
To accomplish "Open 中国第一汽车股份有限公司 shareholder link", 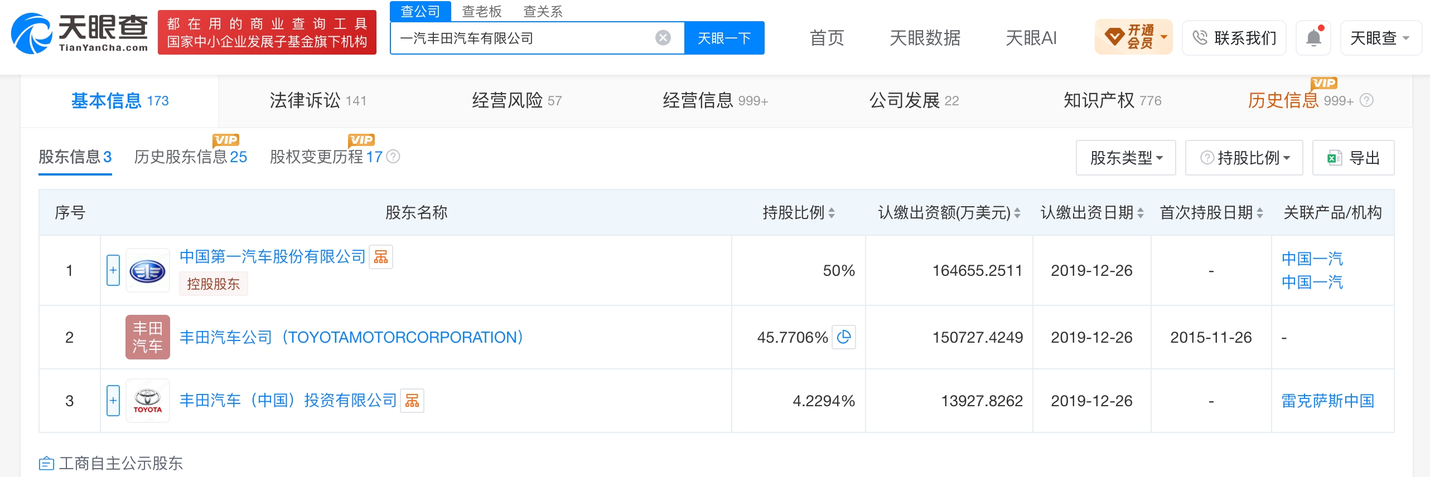I will [x=273, y=256].
